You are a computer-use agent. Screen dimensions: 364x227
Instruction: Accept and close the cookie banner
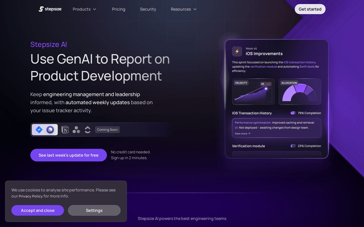click(38, 210)
